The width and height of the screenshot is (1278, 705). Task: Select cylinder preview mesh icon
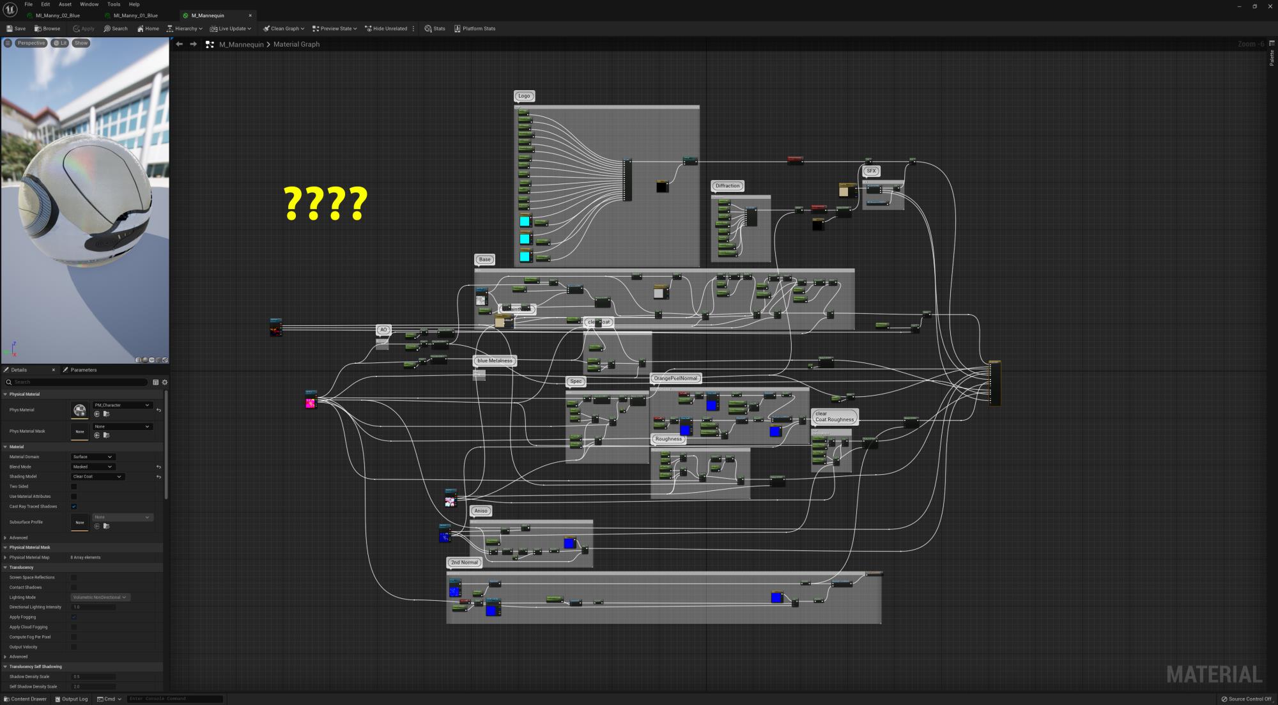[139, 360]
